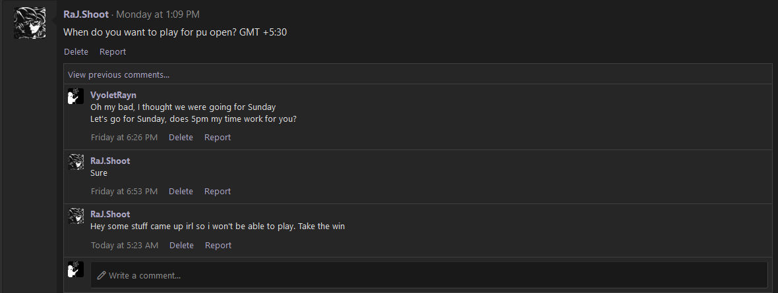Click your avatar beside the comment box

[76, 269]
